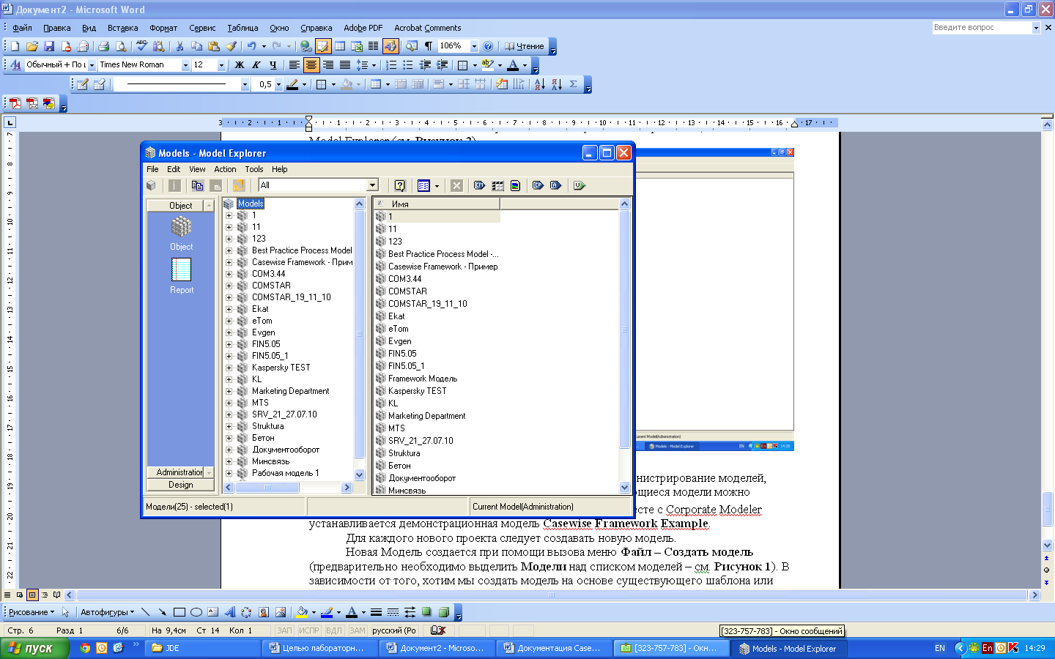Click the Save icon in Word toolbar
Screen dimensions: 1055x659
pos(49,46)
